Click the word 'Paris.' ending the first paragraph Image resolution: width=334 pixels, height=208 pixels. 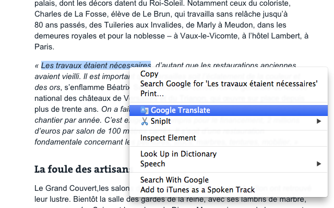[x=44, y=47]
